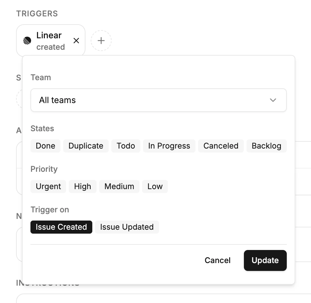Toggle the Backlog state filter

(266, 146)
